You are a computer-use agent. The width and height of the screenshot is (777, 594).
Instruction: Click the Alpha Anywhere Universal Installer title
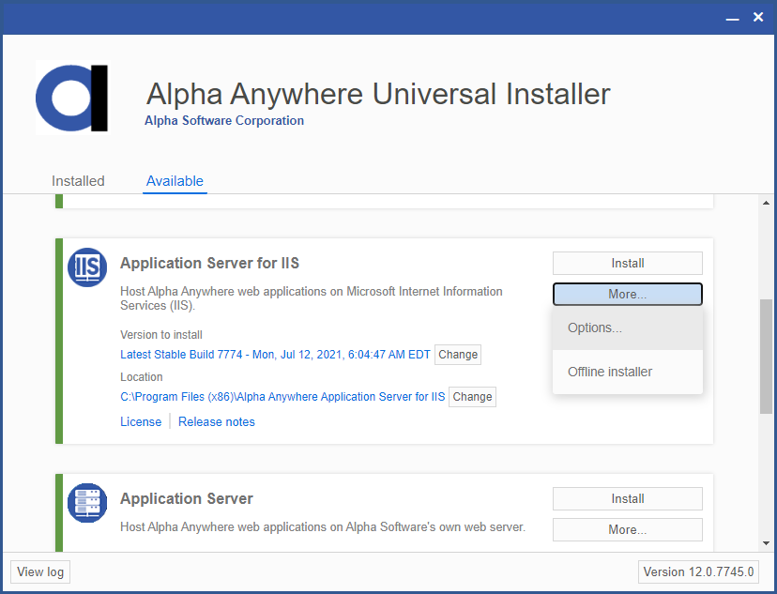coord(378,94)
